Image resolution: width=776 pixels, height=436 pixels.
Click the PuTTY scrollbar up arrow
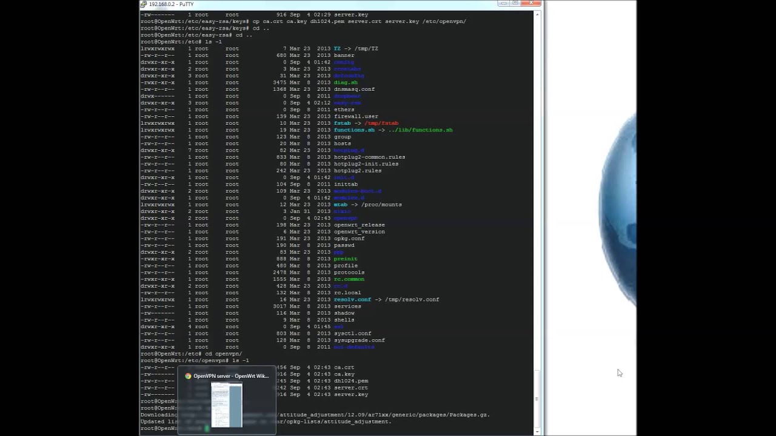(x=537, y=13)
